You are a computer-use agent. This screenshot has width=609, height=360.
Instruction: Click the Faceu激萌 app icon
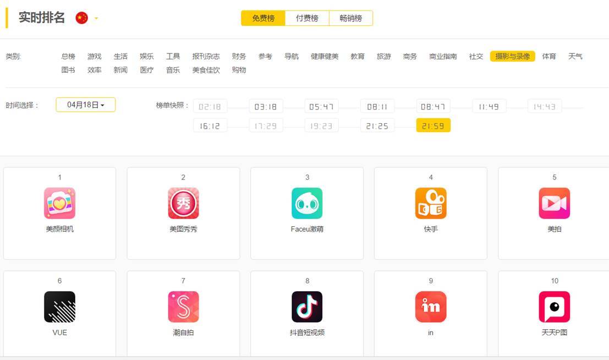(x=307, y=203)
